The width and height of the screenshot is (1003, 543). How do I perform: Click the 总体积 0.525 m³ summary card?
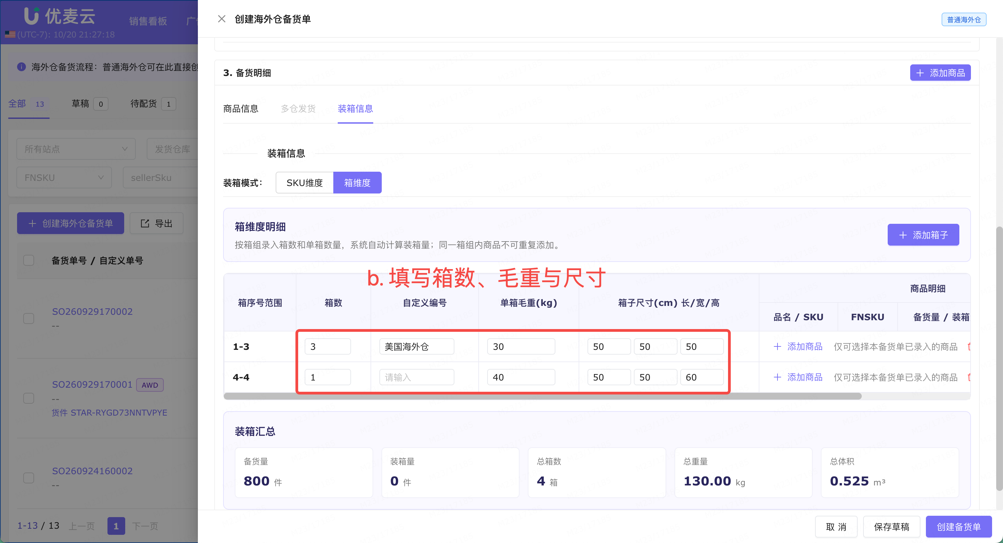pos(890,472)
